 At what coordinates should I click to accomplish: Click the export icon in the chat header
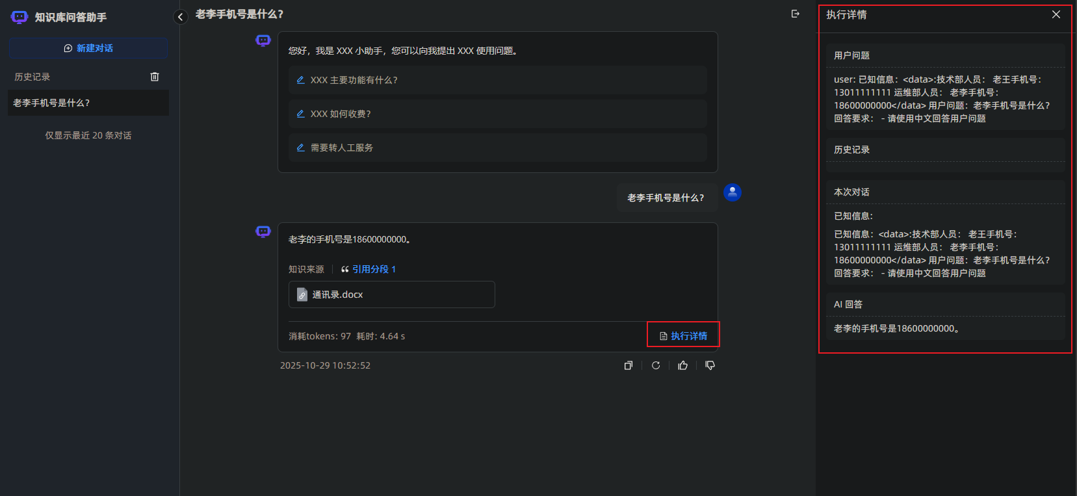click(x=795, y=14)
